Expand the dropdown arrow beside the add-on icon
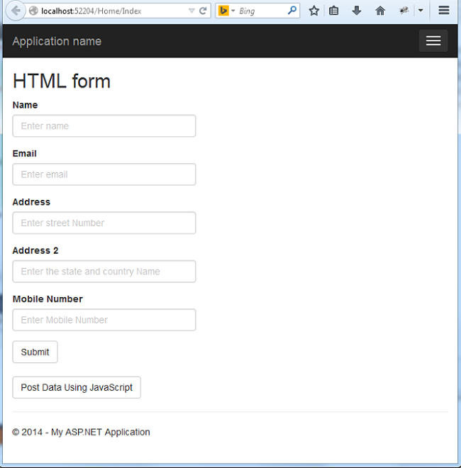Screen dimensions: 461x468 [x=420, y=11]
